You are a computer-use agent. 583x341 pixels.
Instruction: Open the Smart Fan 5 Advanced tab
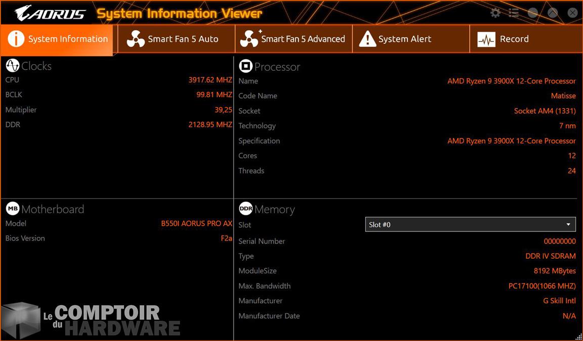pos(294,39)
